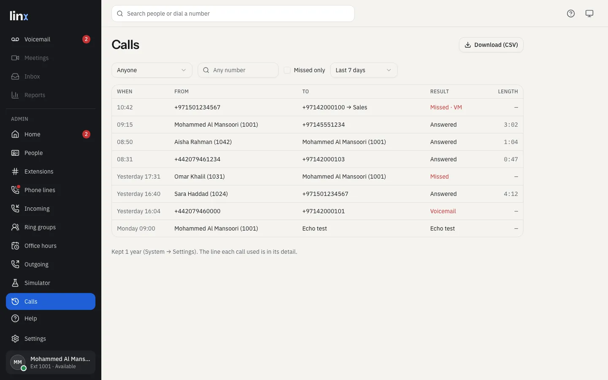This screenshot has width=608, height=380.
Task: Click the Phone lines handset icon
Action: (15, 190)
